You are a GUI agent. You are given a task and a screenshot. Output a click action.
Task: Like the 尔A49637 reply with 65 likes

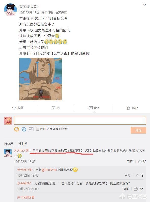[x=136, y=189]
